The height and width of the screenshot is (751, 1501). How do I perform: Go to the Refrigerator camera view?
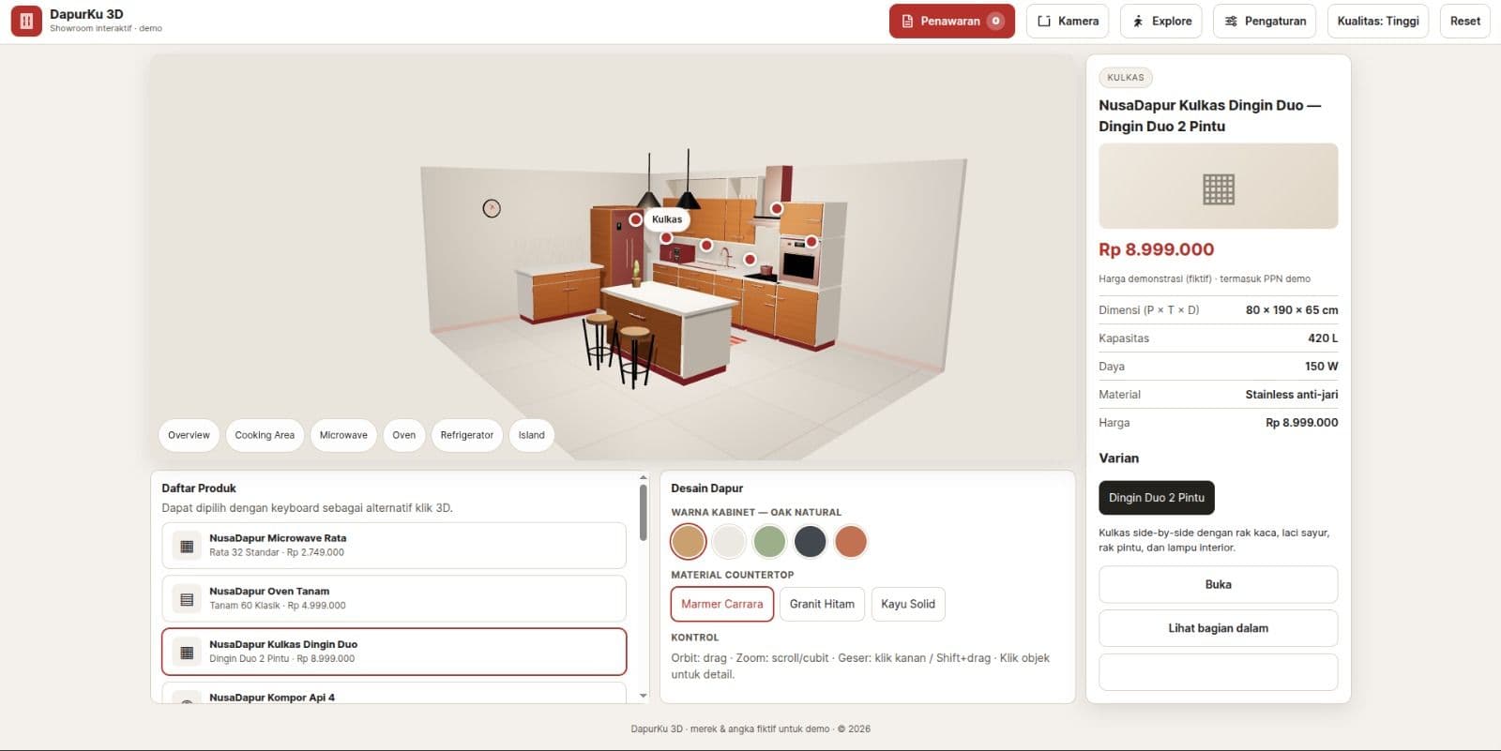[466, 435]
